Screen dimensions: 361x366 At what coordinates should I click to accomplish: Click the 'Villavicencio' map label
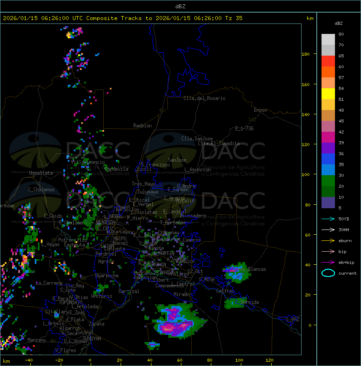(x=88, y=162)
